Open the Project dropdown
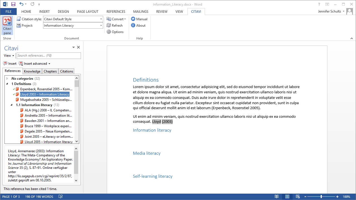 pos(101,25)
